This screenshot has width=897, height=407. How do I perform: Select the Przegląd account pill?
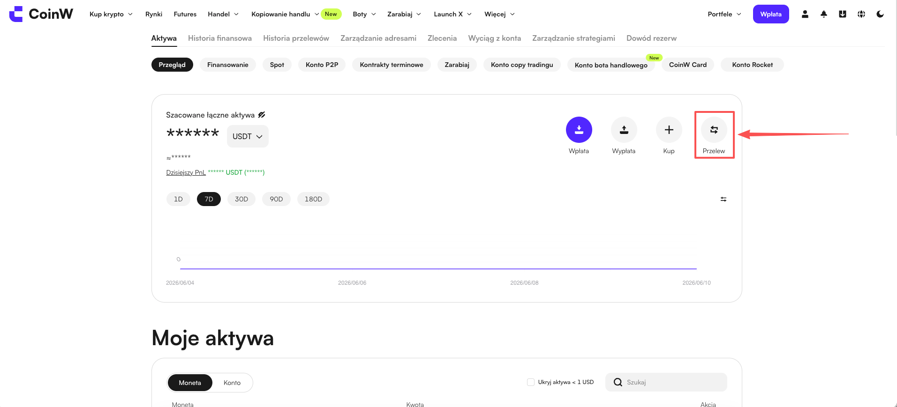172,65
